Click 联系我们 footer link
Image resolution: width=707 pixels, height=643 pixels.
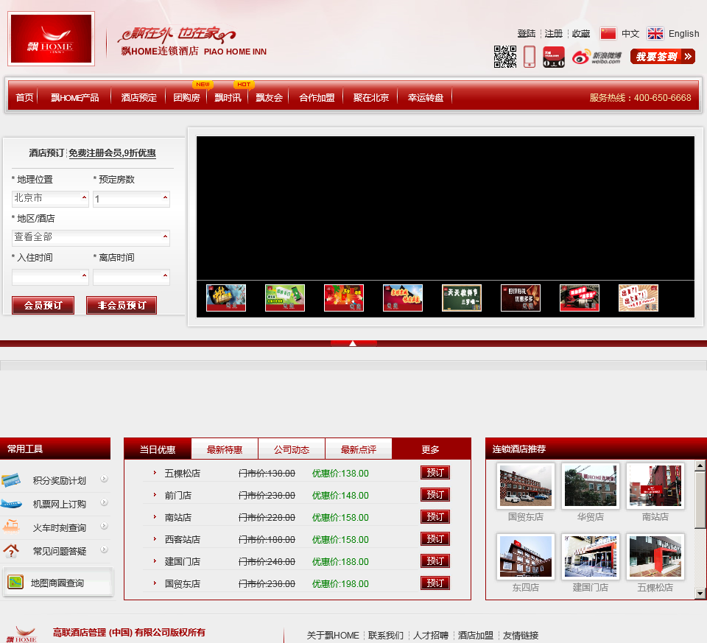coord(385,636)
